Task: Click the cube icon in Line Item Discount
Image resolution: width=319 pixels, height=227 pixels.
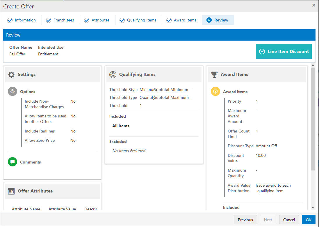Action: (x=262, y=52)
